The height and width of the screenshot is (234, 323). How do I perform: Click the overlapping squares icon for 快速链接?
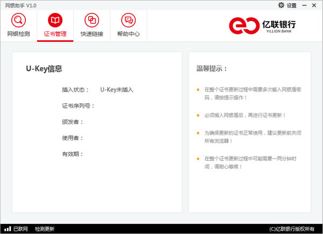[x=92, y=21]
